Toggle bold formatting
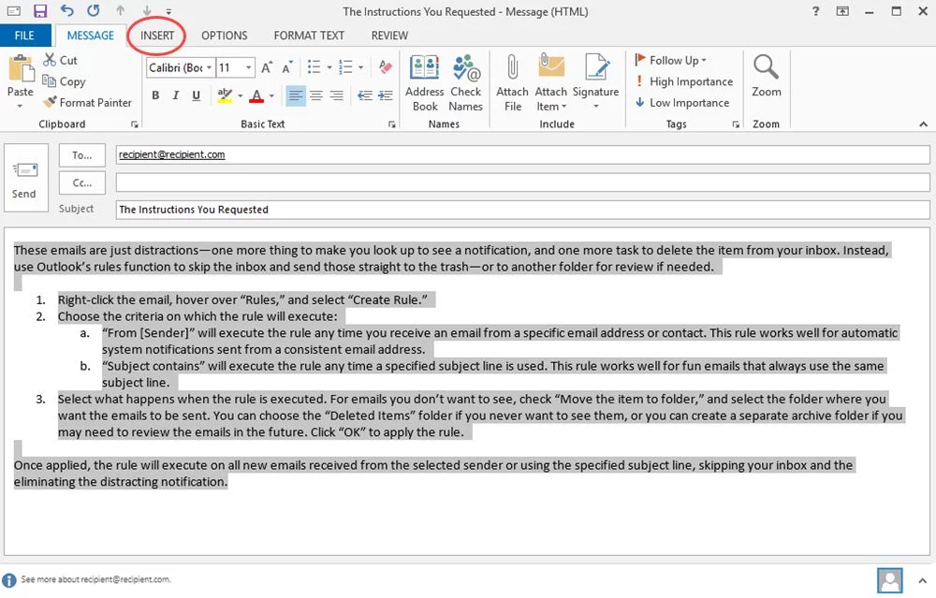 pyautogui.click(x=155, y=95)
